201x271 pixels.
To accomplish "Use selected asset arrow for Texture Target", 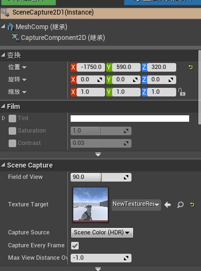I will 168,205.
